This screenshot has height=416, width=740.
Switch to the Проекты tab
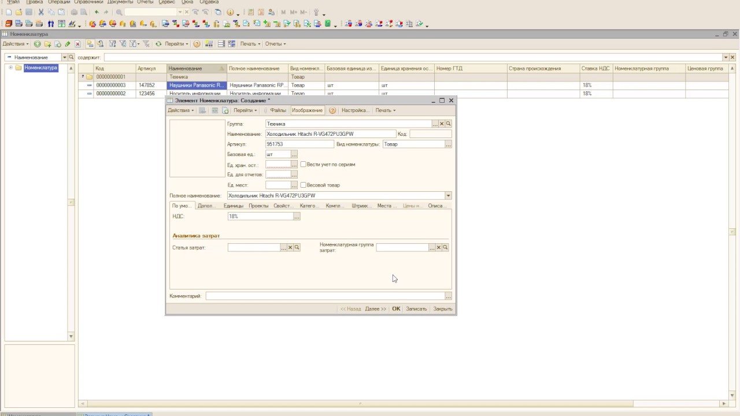click(258, 206)
